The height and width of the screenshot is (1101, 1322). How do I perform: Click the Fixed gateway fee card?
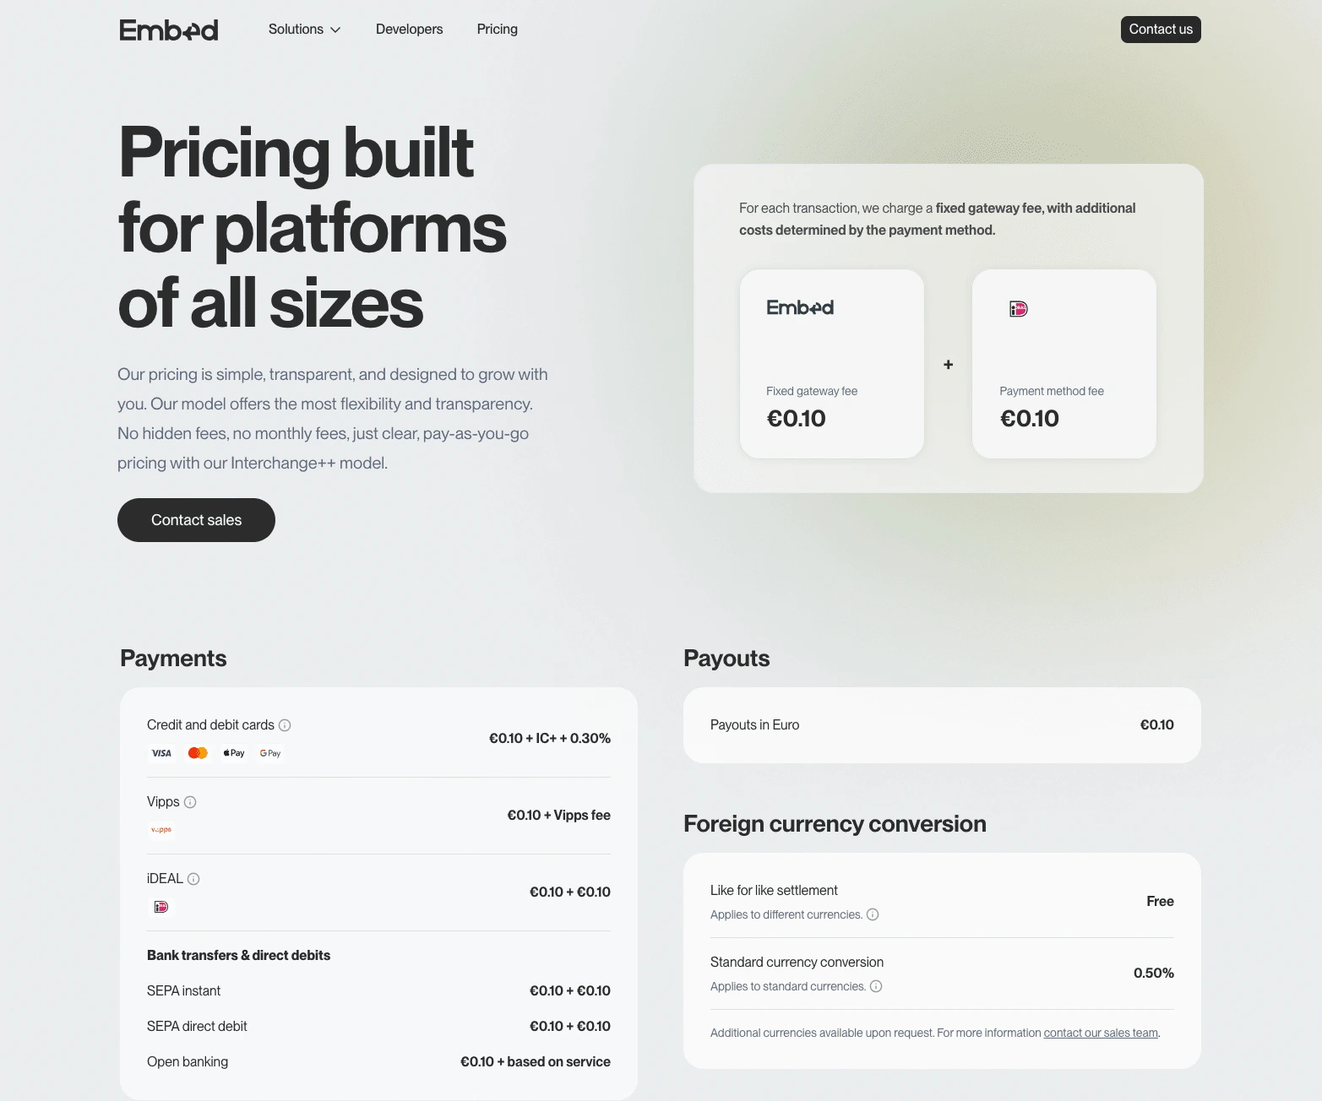coord(831,364)
